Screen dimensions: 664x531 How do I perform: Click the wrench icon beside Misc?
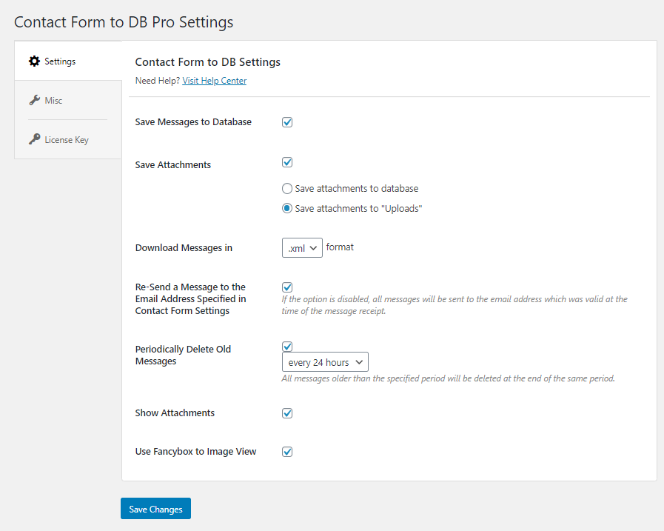click(34, 100)
